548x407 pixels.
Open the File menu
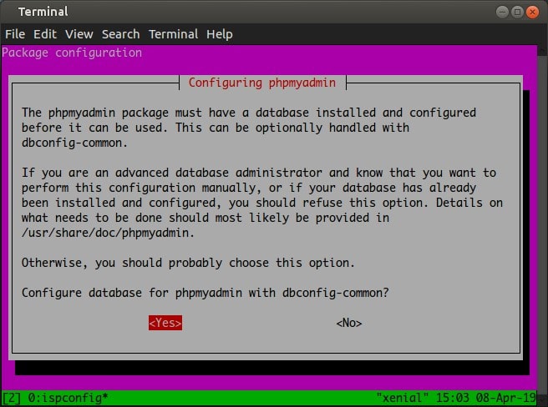pyautogui.click(x=15, y=34)
